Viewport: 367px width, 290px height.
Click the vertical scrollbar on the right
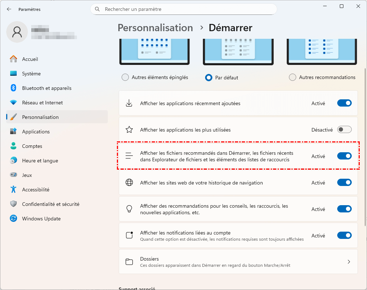point(364,145)
